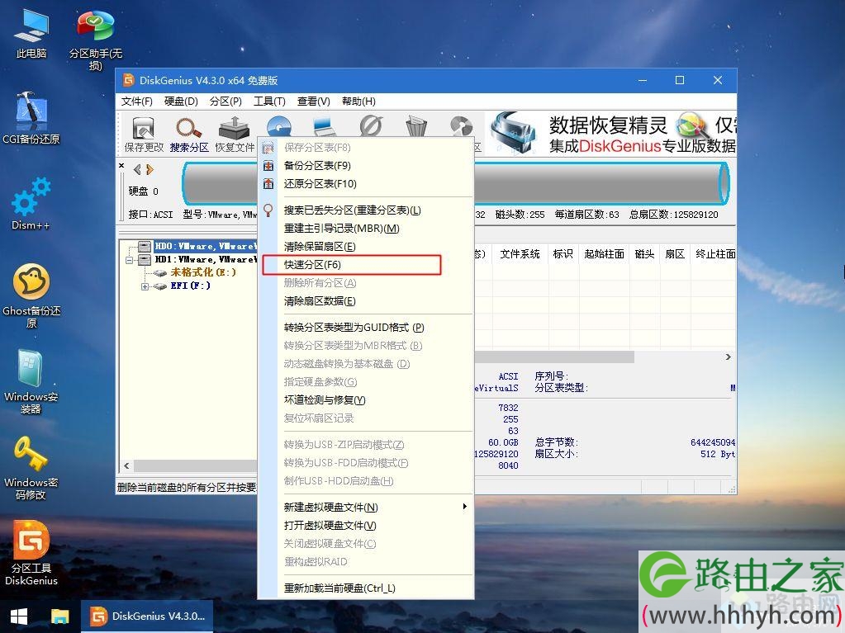Open the 查看(V) menu
The image size is (845, 633).
(x=314, y=102)
